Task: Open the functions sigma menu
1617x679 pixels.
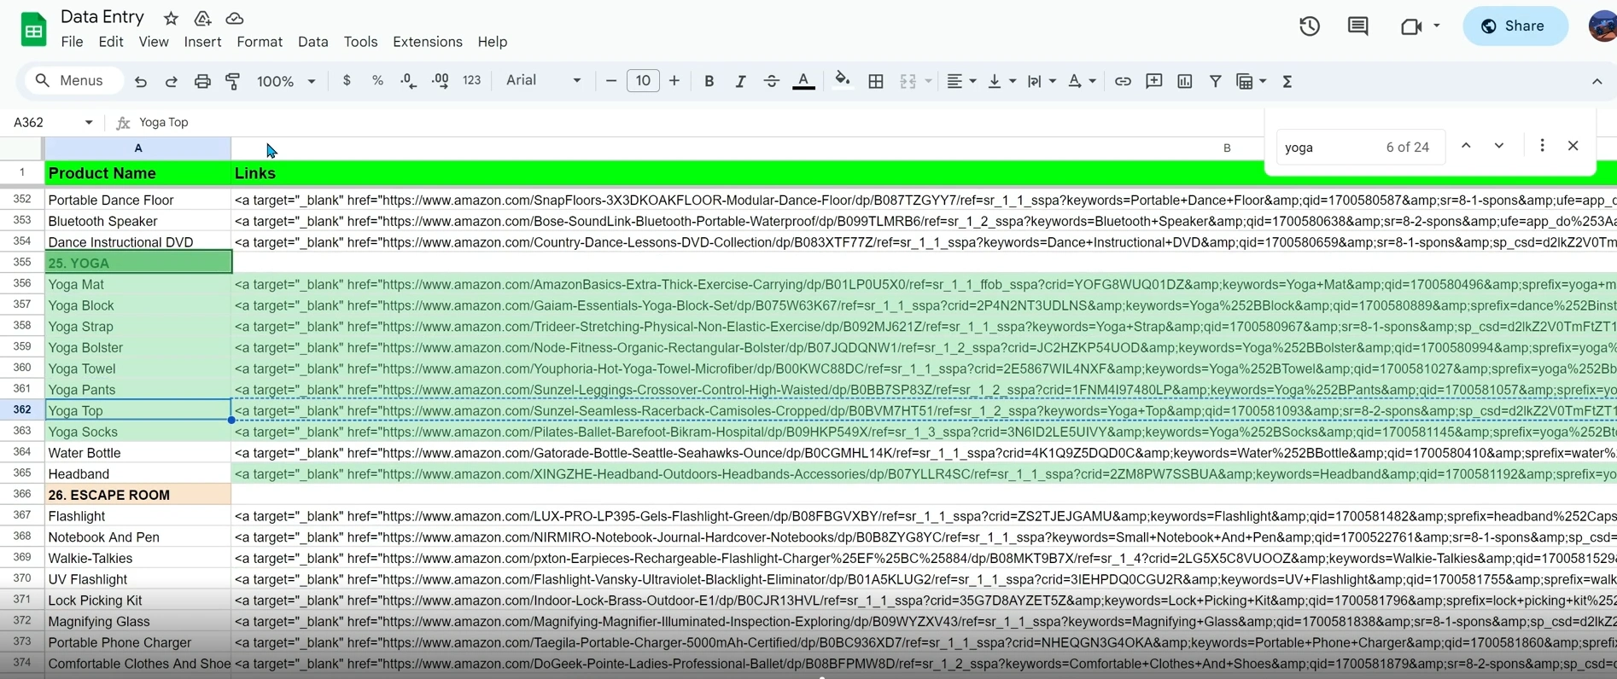Action: [1287, 81]
